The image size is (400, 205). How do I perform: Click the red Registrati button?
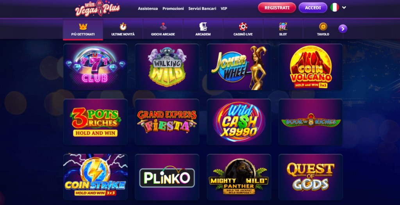(277, 8)
